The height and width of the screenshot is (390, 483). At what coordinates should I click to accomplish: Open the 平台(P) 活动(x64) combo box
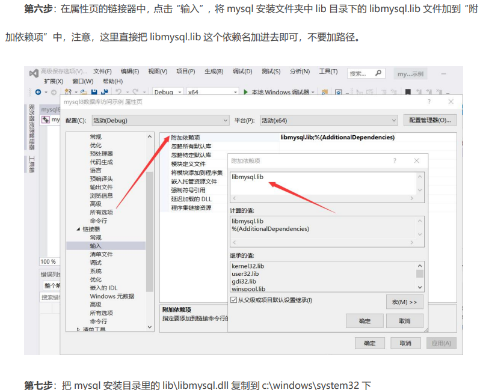pos(329,120)
